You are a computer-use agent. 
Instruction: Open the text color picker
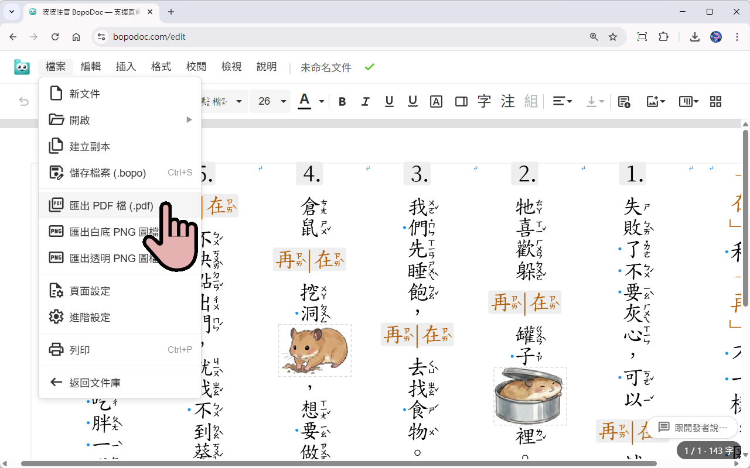(304, 101)
